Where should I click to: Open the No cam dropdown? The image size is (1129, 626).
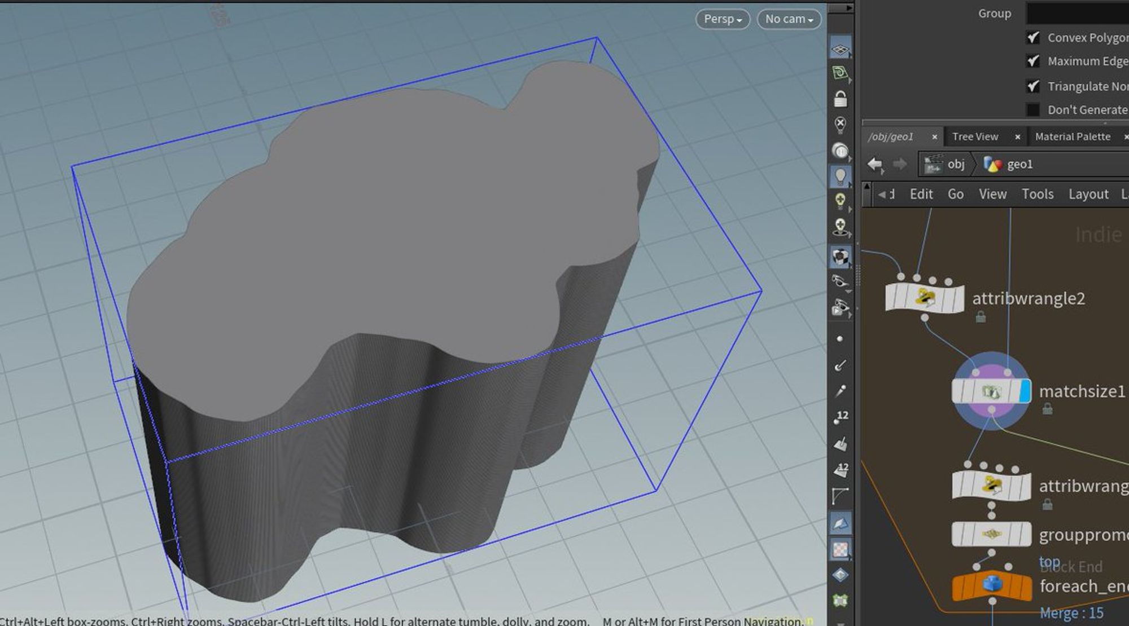click(789, 19)
